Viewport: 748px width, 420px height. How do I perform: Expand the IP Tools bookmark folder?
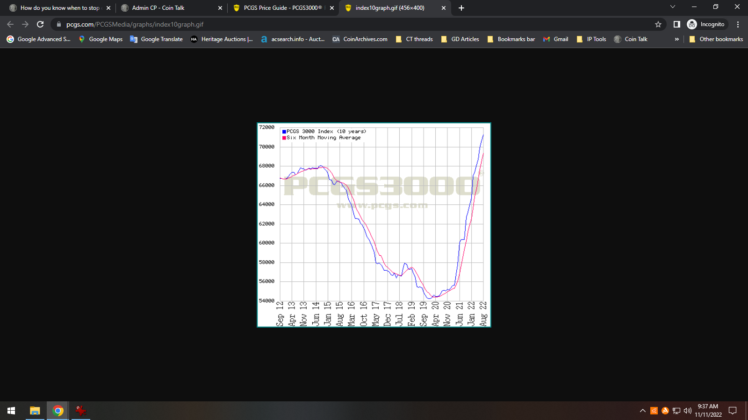[591, 39]
